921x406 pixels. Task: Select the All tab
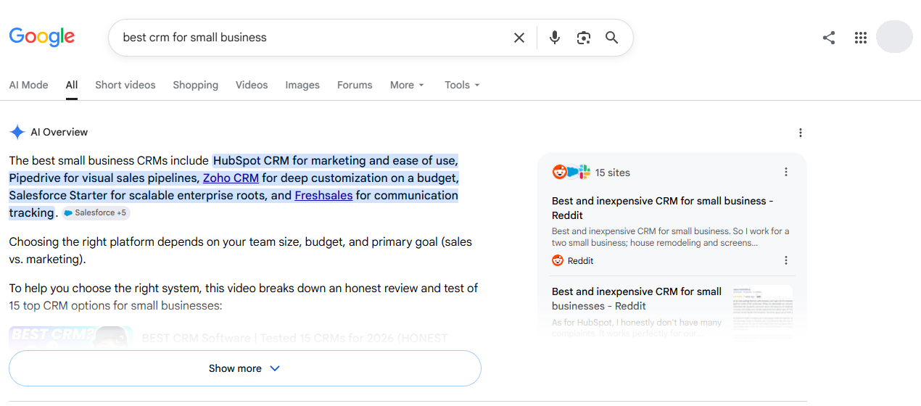72,85
